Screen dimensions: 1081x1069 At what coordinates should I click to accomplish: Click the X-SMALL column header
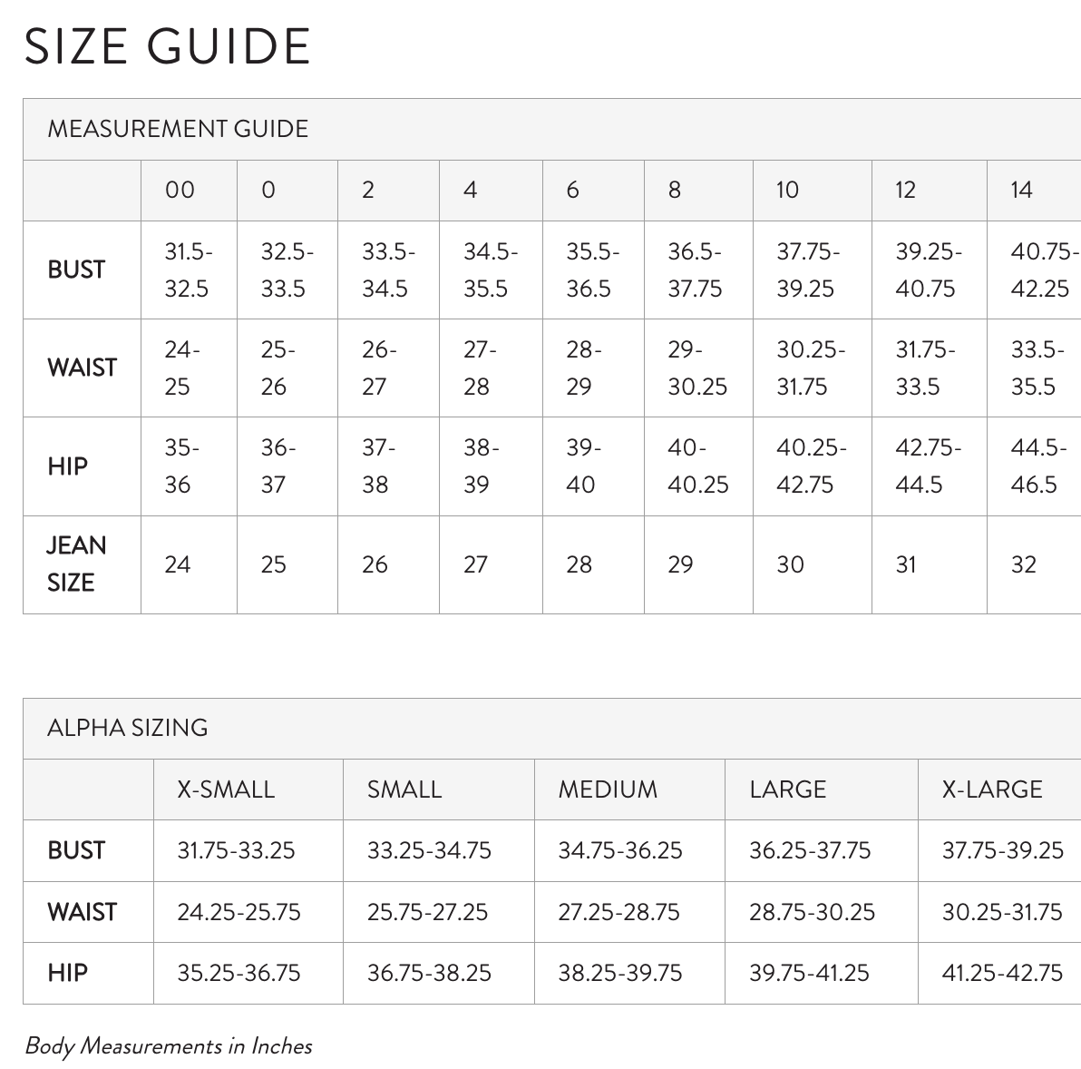[x=248, y=789]
